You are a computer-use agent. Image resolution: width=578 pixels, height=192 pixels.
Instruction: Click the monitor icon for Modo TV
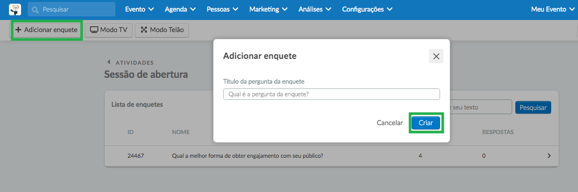point(94,30)
